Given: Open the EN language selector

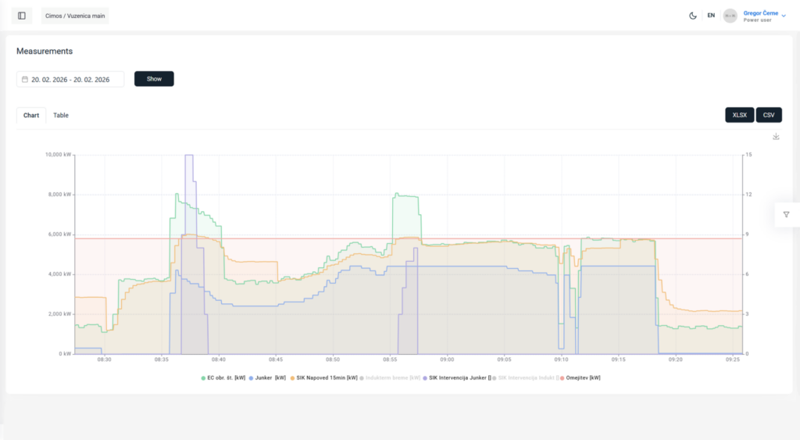Looking at the screenshot, I should click(x=711, y=16).
